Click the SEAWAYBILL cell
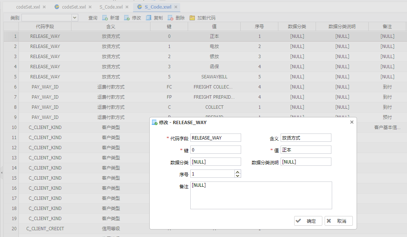This screenshot has width=407, height=237. 214,76
